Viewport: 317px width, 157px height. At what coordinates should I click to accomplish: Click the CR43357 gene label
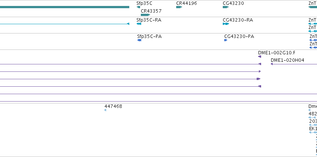[x=151, y=11]
